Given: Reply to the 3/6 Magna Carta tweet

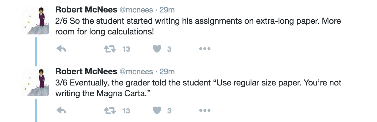Looking at the screenshot, I should click(x=61, y=111).
